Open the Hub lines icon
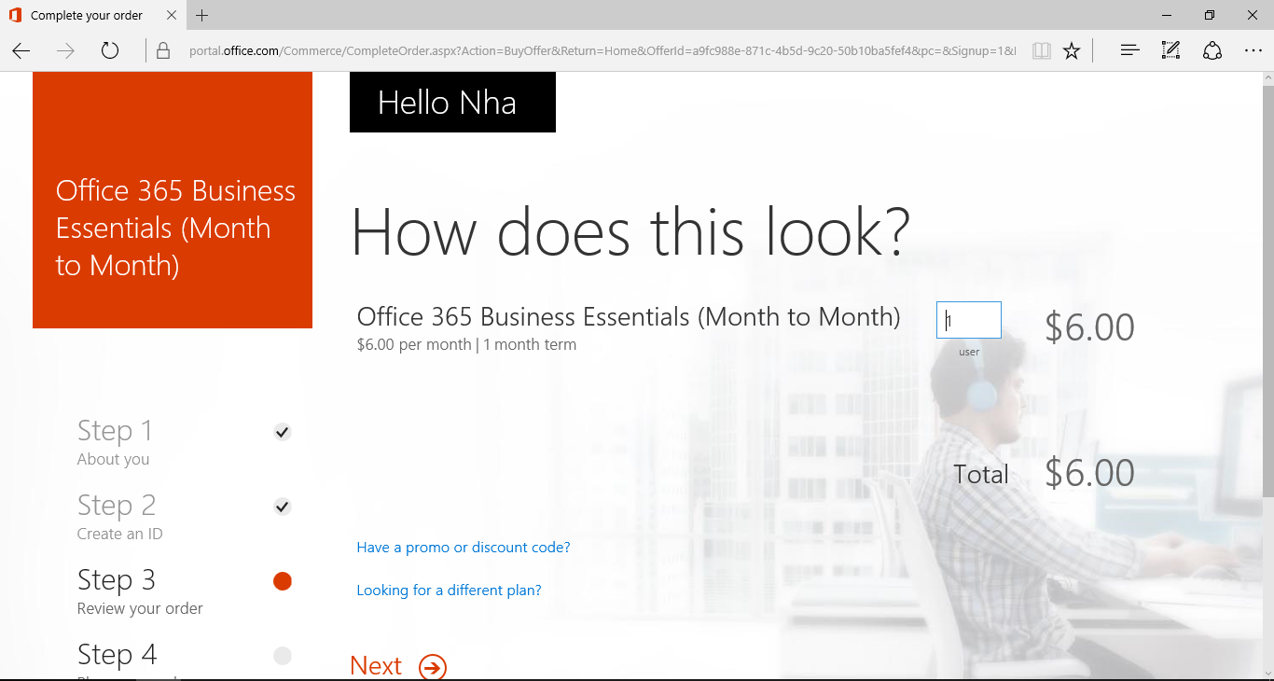Image resolution: width=1274 pixels, height=681 pixels. pyautogui.click(x=1129, y=51)
